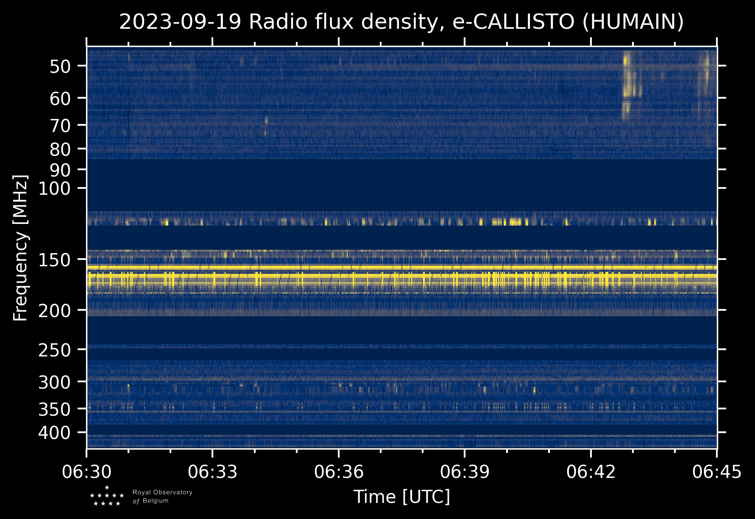Viewport: 755px width, 519px height.
Task: Click the Frequency [MHz] axis title
Action: pyautogui.click(x=20, y=248)
